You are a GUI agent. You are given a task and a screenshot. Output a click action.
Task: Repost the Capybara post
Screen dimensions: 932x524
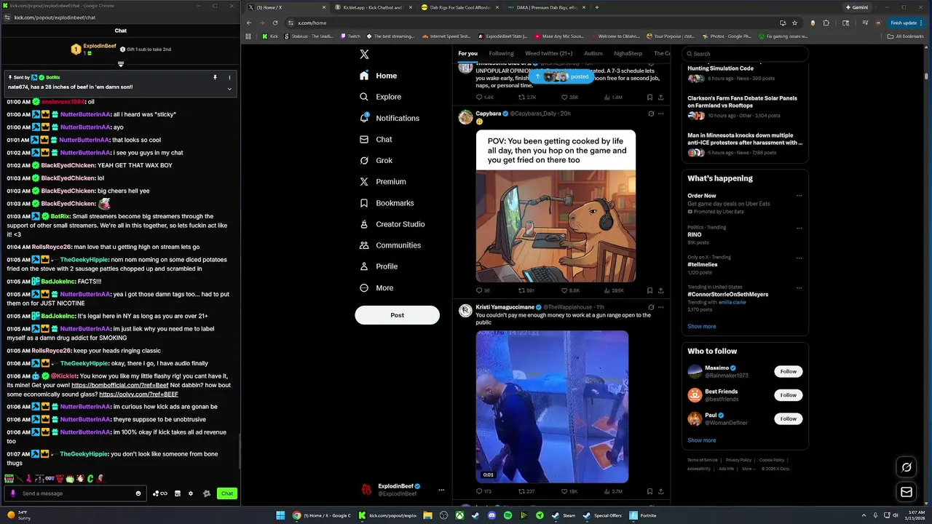pyautogui.click(x=526, y=290)
